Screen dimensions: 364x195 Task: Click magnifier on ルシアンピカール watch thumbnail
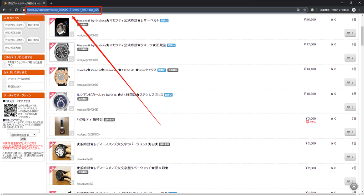pyautogui.click(x=71, y=108)
